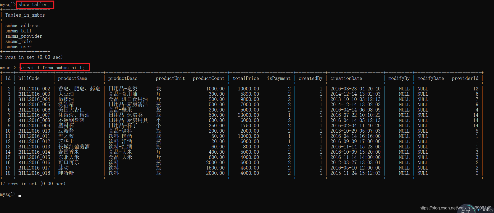Click description 日用品-皂类
The height and width of the screenshot is (213, 494).
[x=123, y=89]
